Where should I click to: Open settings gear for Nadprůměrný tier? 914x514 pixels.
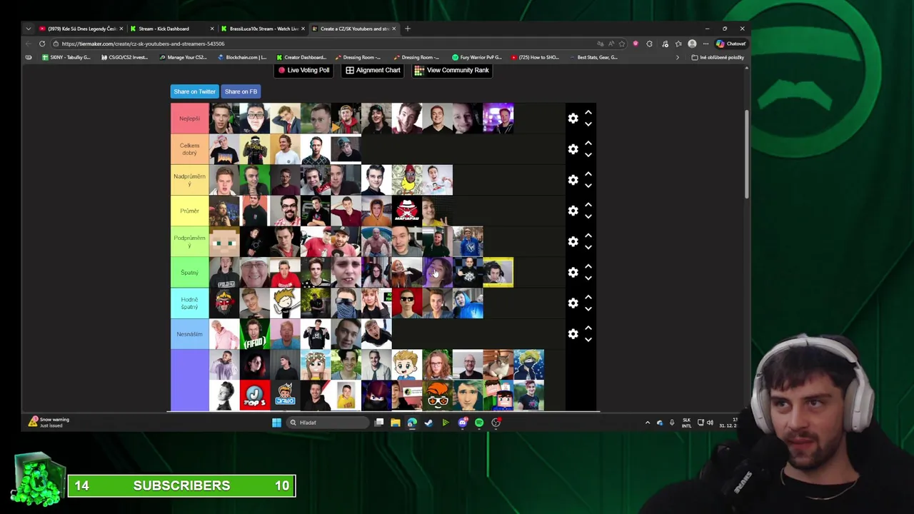tap(573, 180)
